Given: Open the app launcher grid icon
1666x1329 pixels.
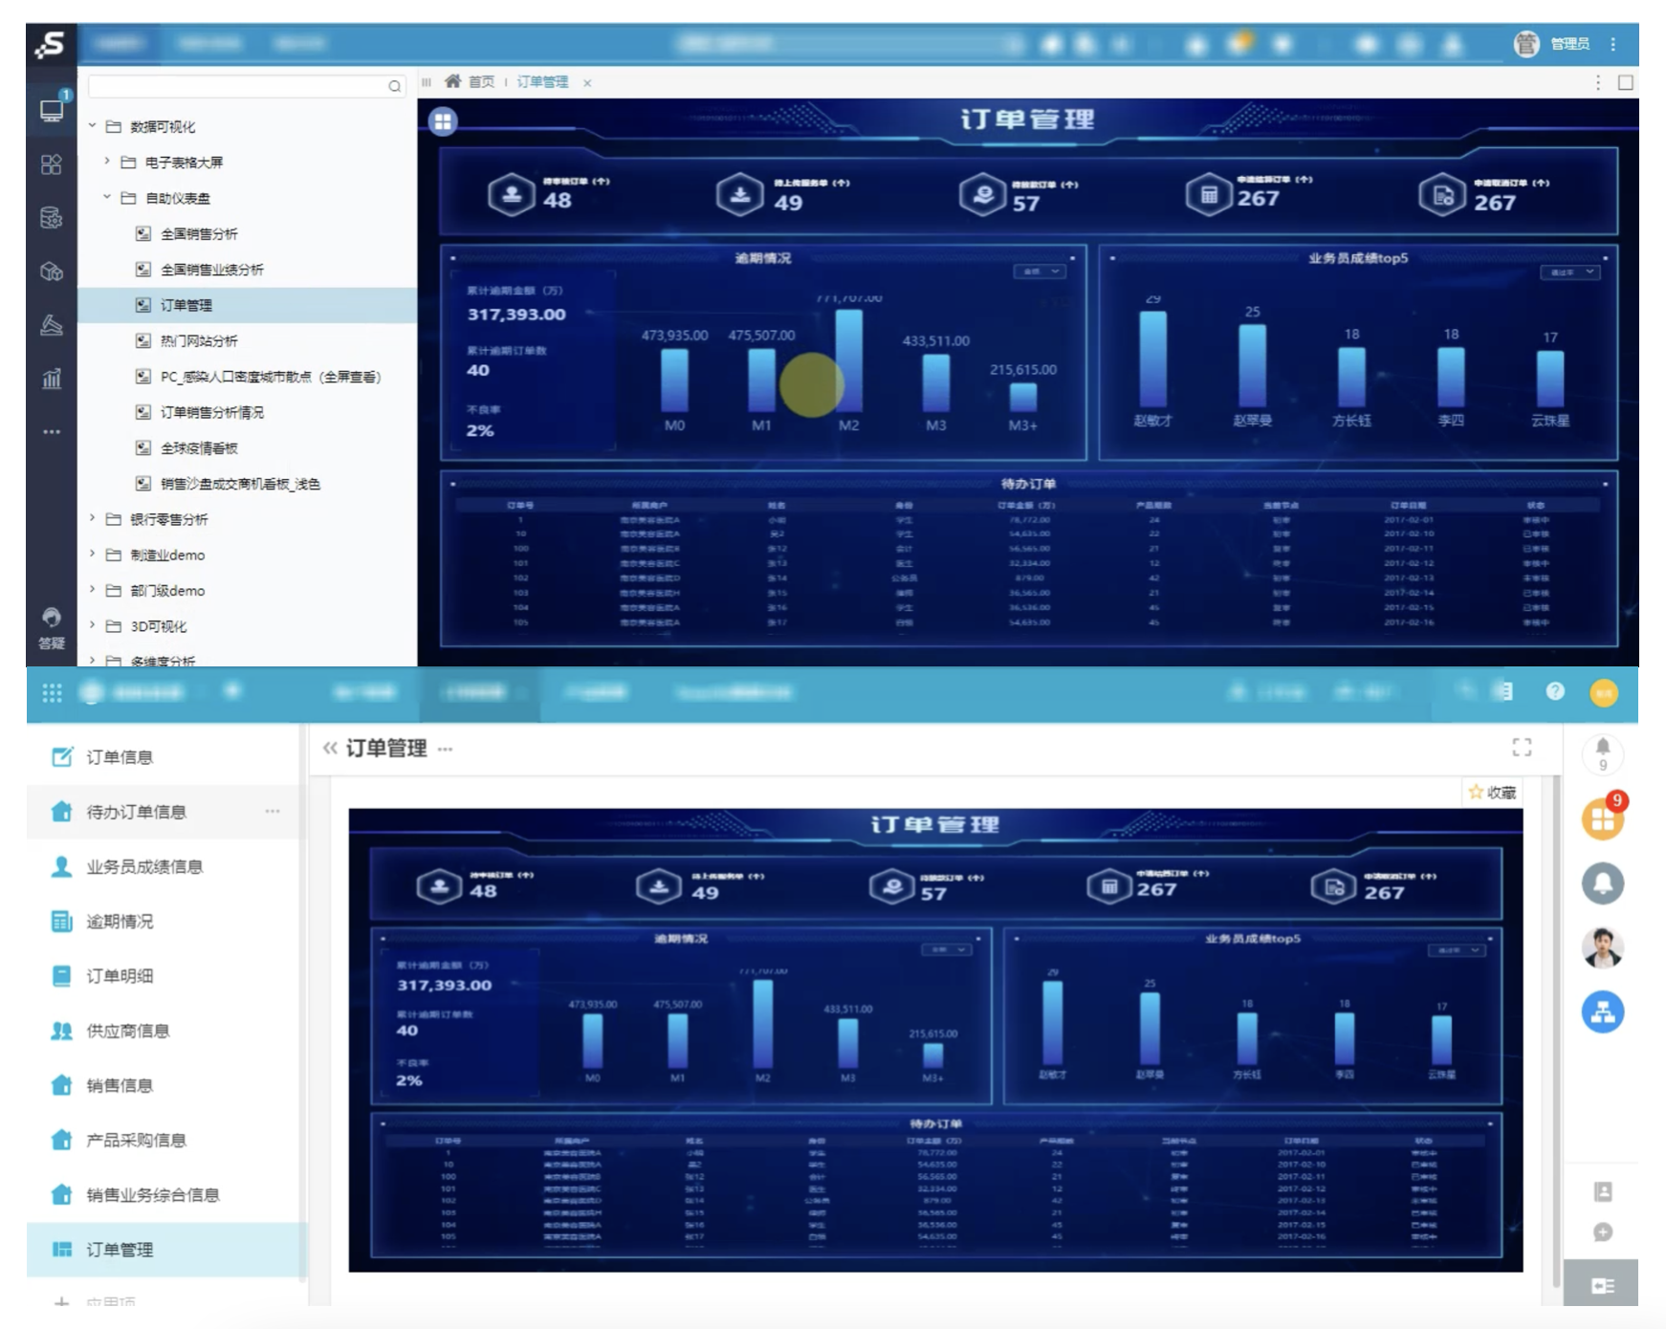Looking at the screenshot, I should coord(52,692).
